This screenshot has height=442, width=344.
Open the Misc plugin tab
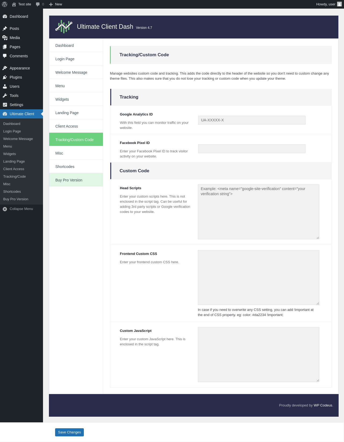click(x=76, y=153)
